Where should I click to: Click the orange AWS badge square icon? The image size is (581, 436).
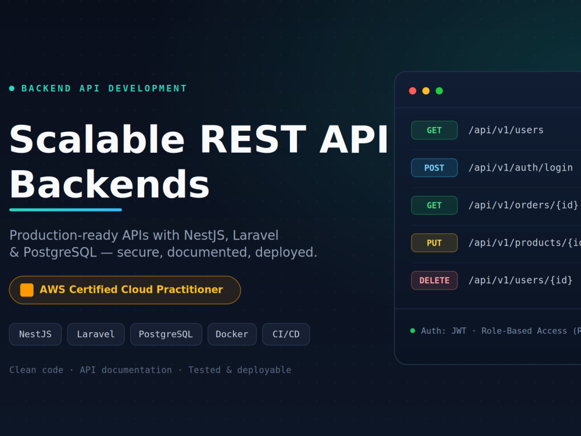27,290
